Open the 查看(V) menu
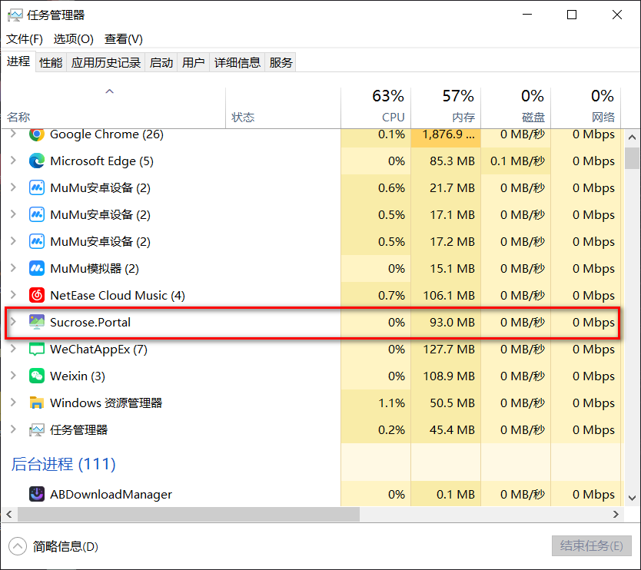Viewport: 641px width, 570px height. [124, 39]
